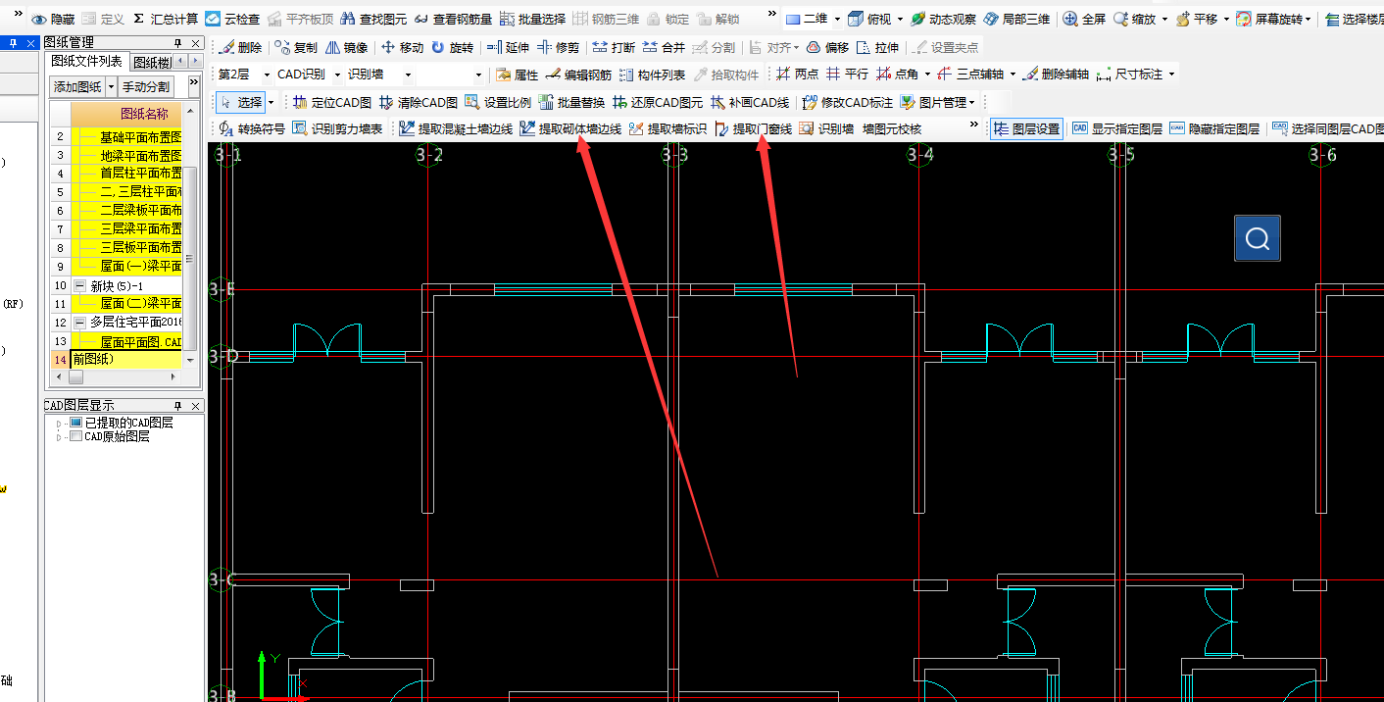Click 添加图纸 button
This screenshot has height=702, width=1384.
coord(77,86)
